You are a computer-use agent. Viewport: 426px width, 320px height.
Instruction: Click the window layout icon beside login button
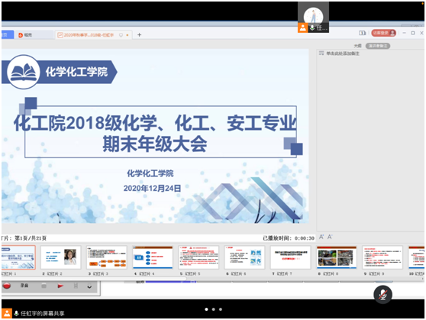coord(362,33)
